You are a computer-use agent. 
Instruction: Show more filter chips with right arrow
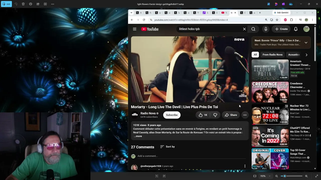pyautogui.click(x=306, y=55)
